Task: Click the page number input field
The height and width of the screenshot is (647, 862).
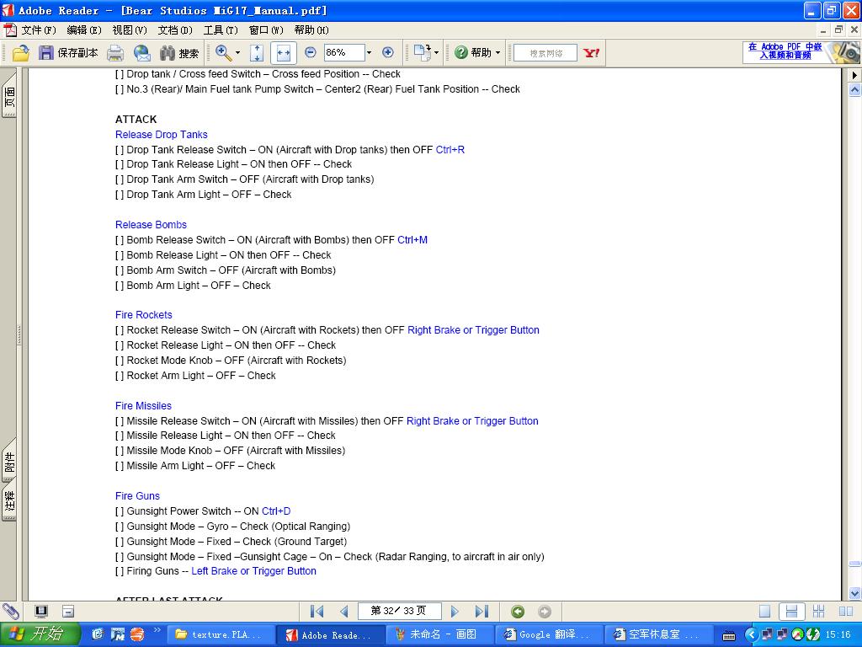Action: pyautogui.click(x=398, y=611)
